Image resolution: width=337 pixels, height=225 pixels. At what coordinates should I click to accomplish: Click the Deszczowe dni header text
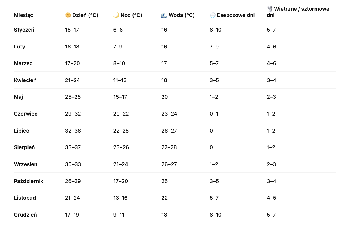[x=236, y=15]
